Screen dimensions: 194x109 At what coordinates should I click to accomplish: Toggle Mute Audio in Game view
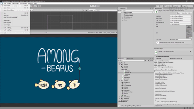103,33
